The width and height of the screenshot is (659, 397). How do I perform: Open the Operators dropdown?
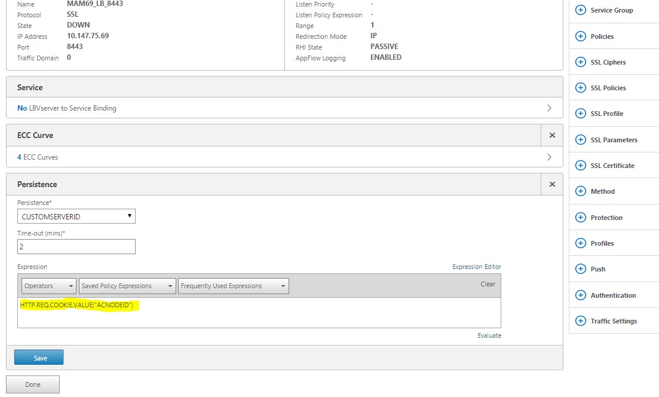tap(49, 286)
